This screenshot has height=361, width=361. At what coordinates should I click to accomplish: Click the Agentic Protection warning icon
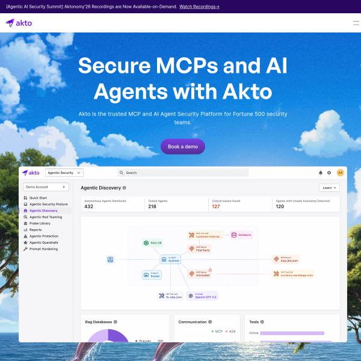pos(25,236)
